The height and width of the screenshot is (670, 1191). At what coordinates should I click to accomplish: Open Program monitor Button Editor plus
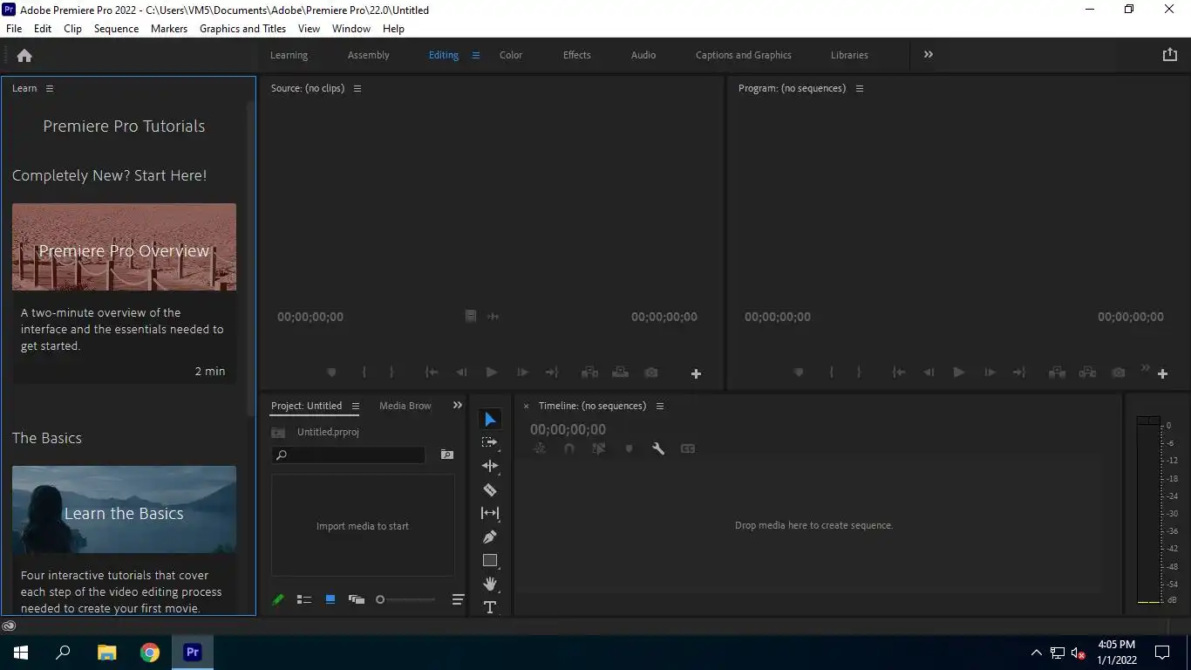pos(1162,373)
